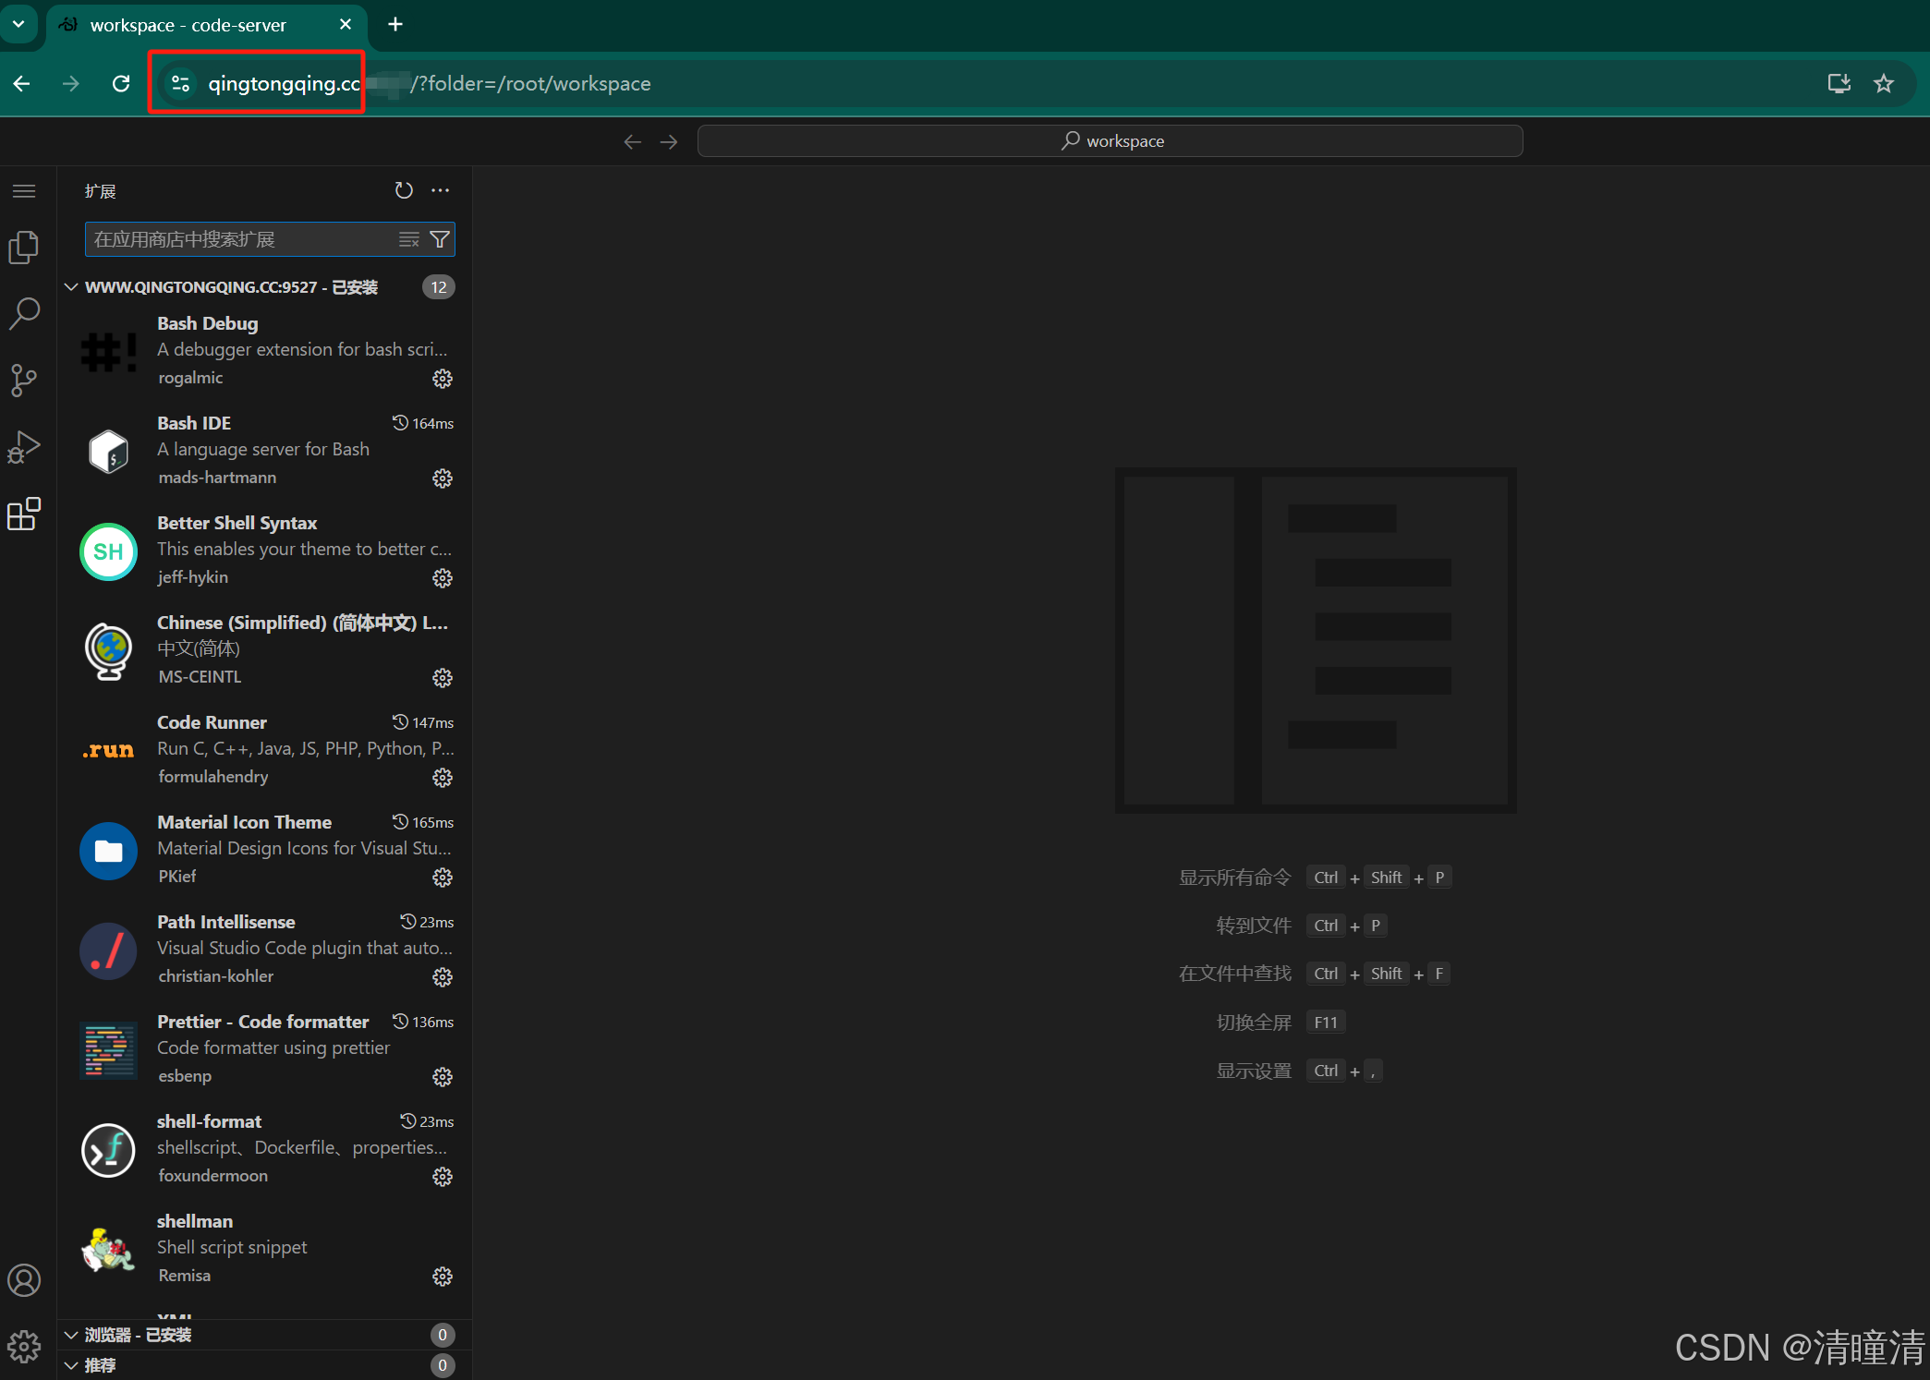Click the 转到文件 shortcut hint
Screen dimensions: 1930x1380
pos(1302,926)
